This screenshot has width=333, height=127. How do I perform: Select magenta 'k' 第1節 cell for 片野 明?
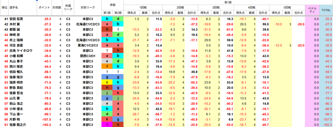[107, 119]
